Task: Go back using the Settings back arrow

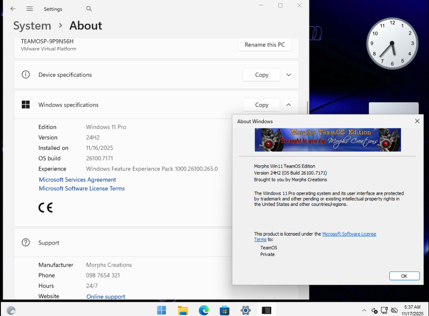Action: [13, 9]
